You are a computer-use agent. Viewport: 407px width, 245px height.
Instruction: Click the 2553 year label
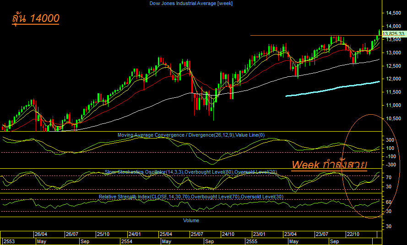[x=9, y=242]
